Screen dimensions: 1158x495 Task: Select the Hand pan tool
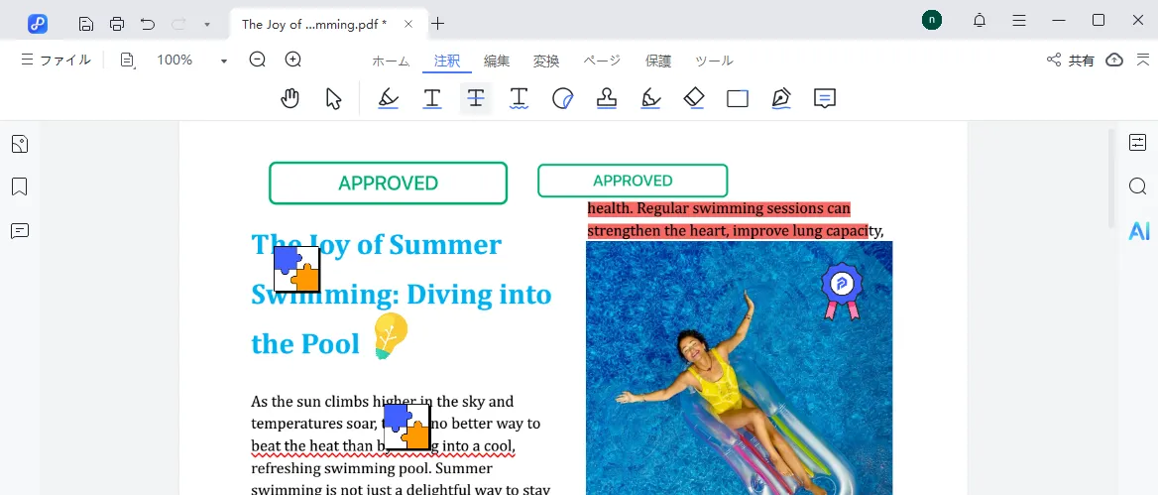click(x=290, y=98)
